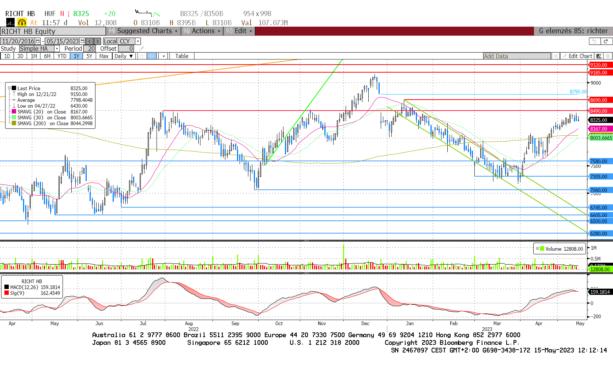The height and width of the screenshot is (366, 613).
Task: Click the black Last Price legend swatch
Action: click(x=14, y=88)
